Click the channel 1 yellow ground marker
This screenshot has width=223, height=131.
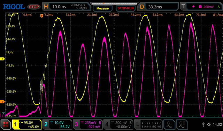pos(3,59)
